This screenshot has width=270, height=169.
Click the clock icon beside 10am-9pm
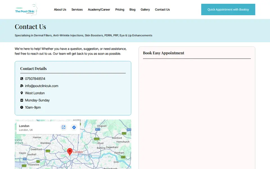point(22,107)
